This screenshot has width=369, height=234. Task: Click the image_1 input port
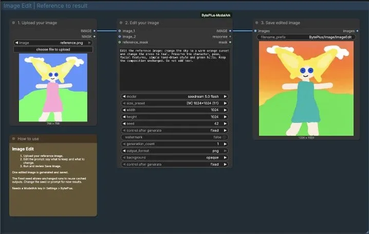pos(120,31)
